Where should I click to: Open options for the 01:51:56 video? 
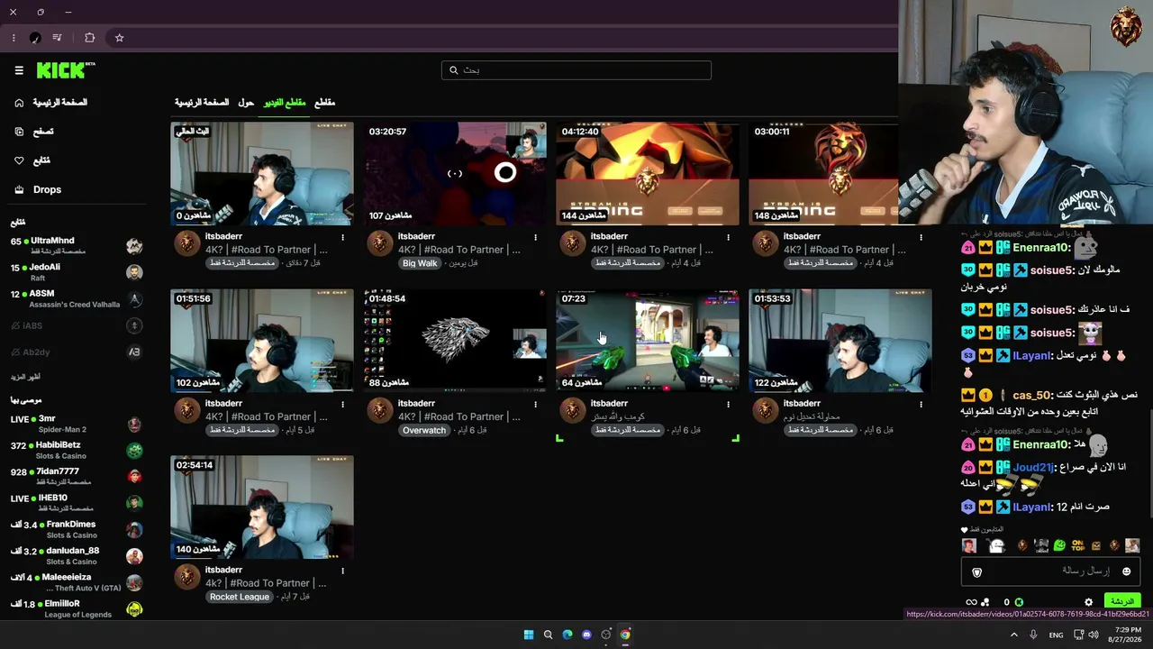coord(342,405)
